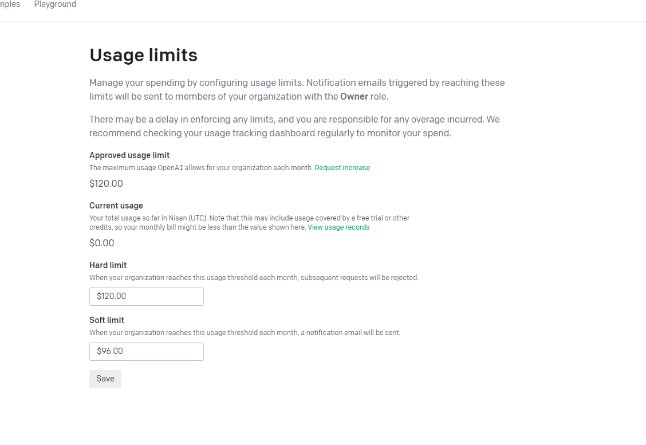
Task: Focus the Hard limit $120.00 input field
Action: pyautogui.click(x=146, y=297)
